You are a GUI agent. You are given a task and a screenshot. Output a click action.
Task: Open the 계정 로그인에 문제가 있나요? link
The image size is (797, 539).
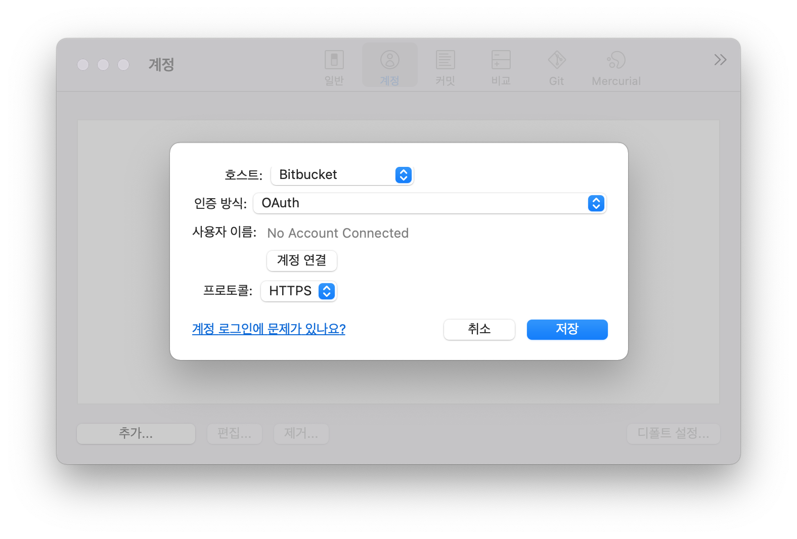point(269,329)
